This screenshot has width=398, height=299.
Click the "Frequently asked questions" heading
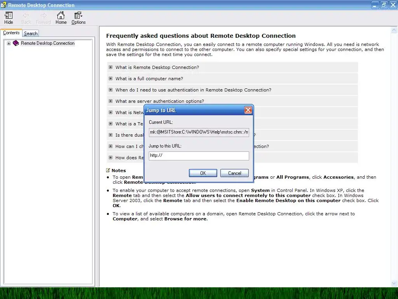[201, 35]
